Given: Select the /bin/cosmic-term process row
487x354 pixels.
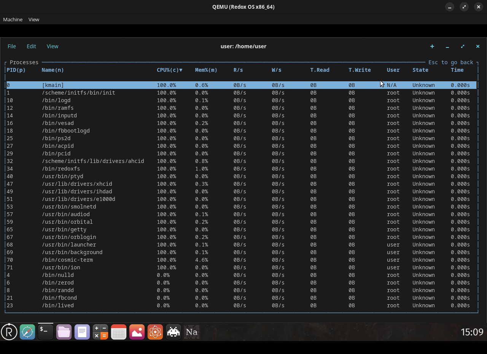Looking at the screenshot, I should (67, 260).
